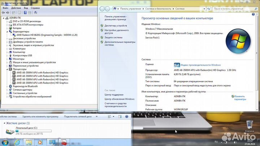Expand Батареи node
This screenshot has height=146, width=260.
point(7,28)
